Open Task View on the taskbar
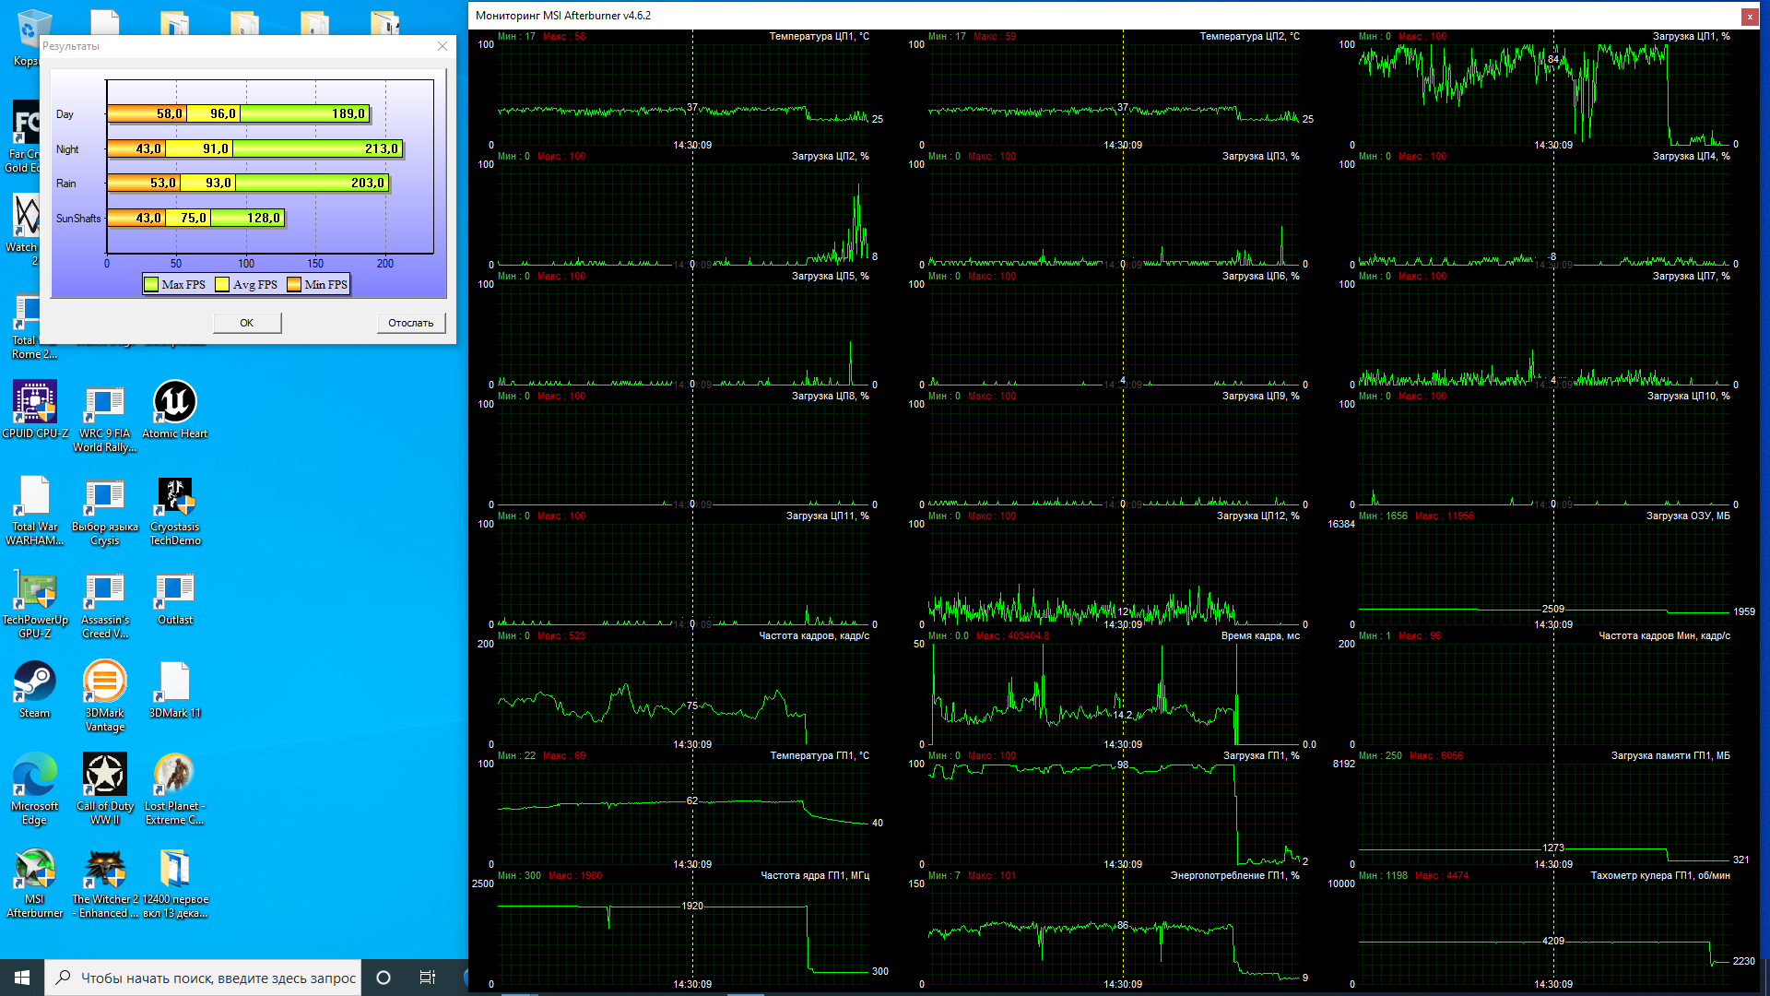 [x=427, y=978]
